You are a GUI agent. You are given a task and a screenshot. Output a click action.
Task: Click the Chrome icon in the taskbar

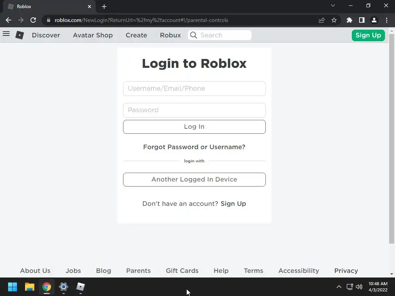[x=47, y=287]
